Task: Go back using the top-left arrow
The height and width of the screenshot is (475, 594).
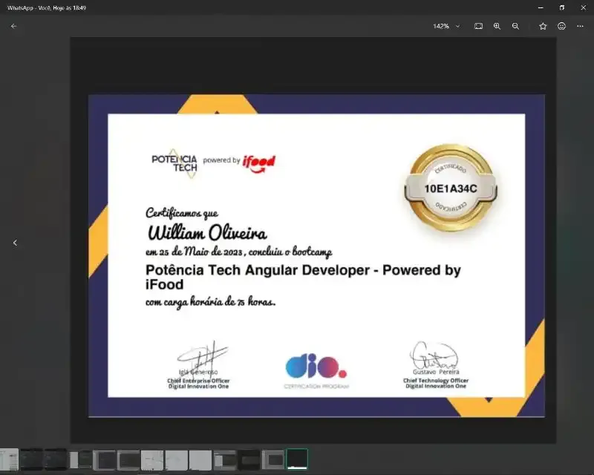Action: (13, 26)
